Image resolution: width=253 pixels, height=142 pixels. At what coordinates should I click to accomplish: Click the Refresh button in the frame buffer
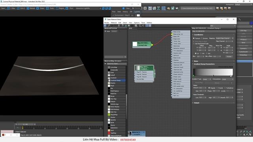[31, 8]
